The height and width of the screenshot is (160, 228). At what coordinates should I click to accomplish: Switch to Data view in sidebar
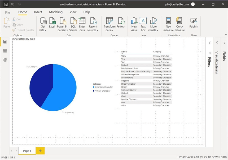point(5,51)
